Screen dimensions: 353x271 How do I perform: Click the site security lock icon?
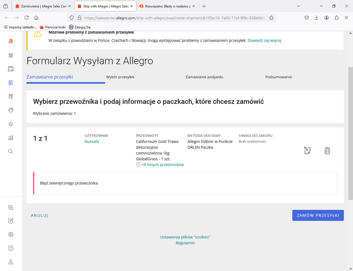[x=79, y=18]
